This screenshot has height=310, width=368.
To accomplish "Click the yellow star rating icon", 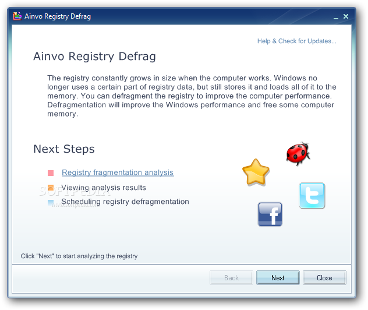I will point(256,172).
